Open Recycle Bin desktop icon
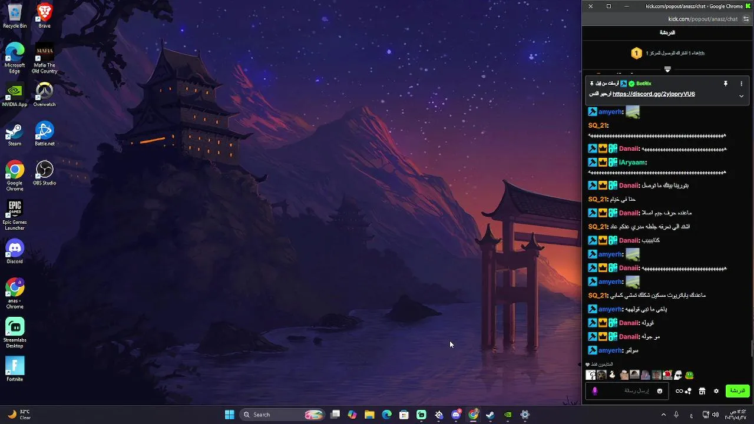The image size is (754, 424). [x=15, y=16]
